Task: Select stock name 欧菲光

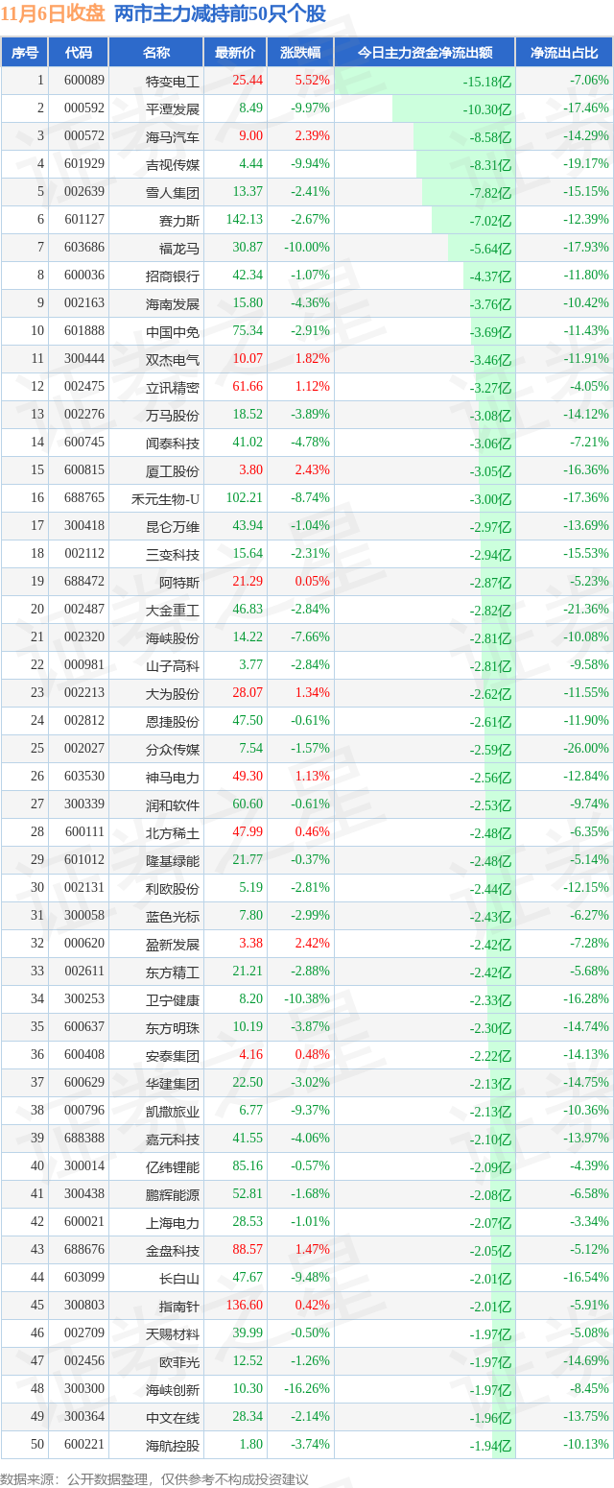Action: tap(179, 1361)
